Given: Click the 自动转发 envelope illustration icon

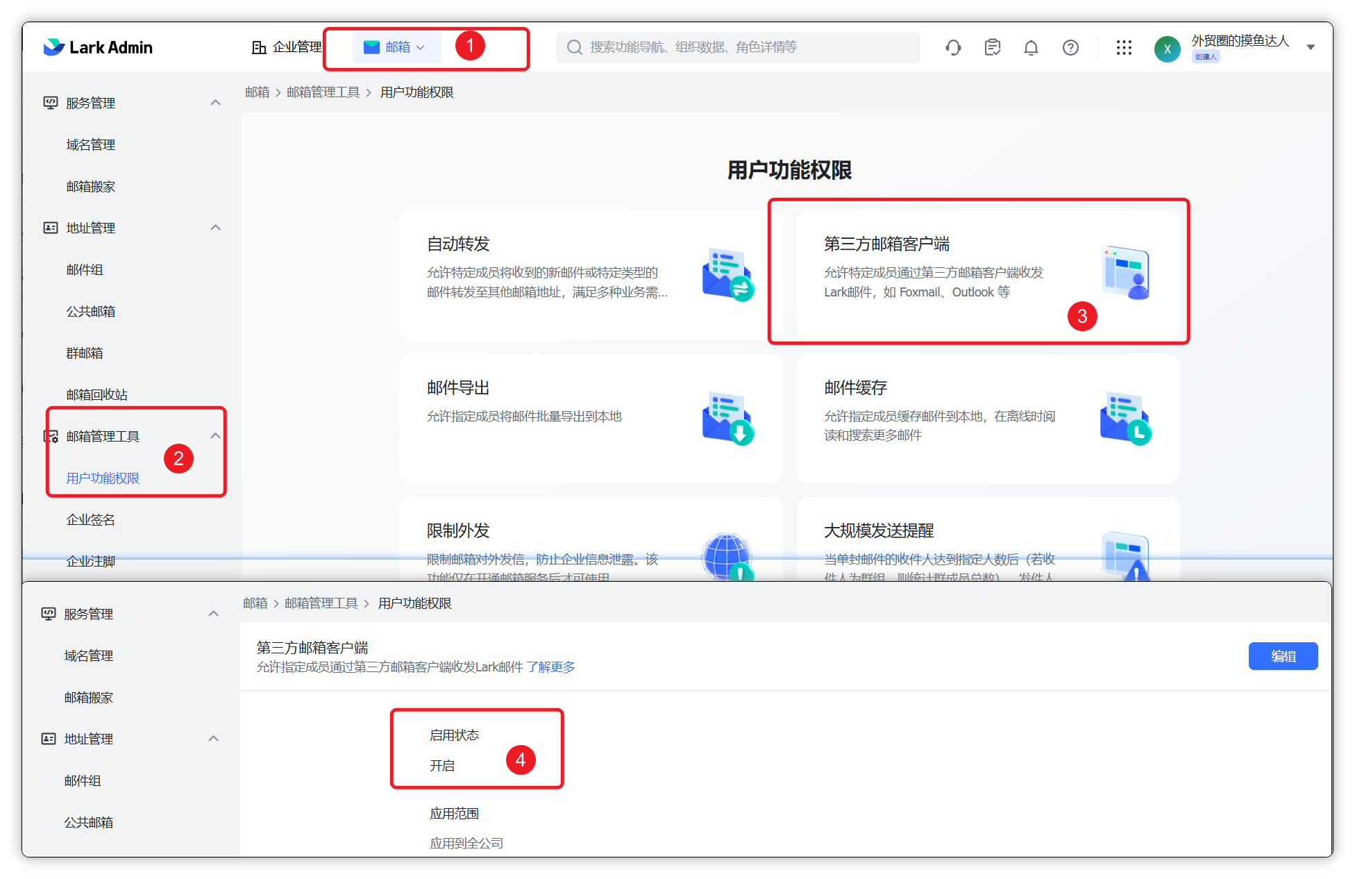Looking at the screenshot, I should (x=727, y=274).
